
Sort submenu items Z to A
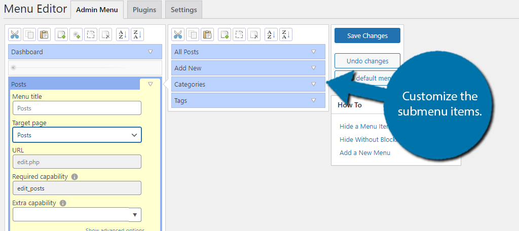(x=285, y=35)
